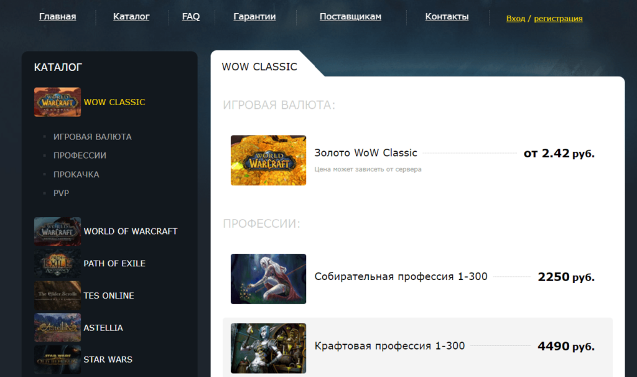Click the price 2250 руб.
The image size is (637, 377).
(566, 277)
